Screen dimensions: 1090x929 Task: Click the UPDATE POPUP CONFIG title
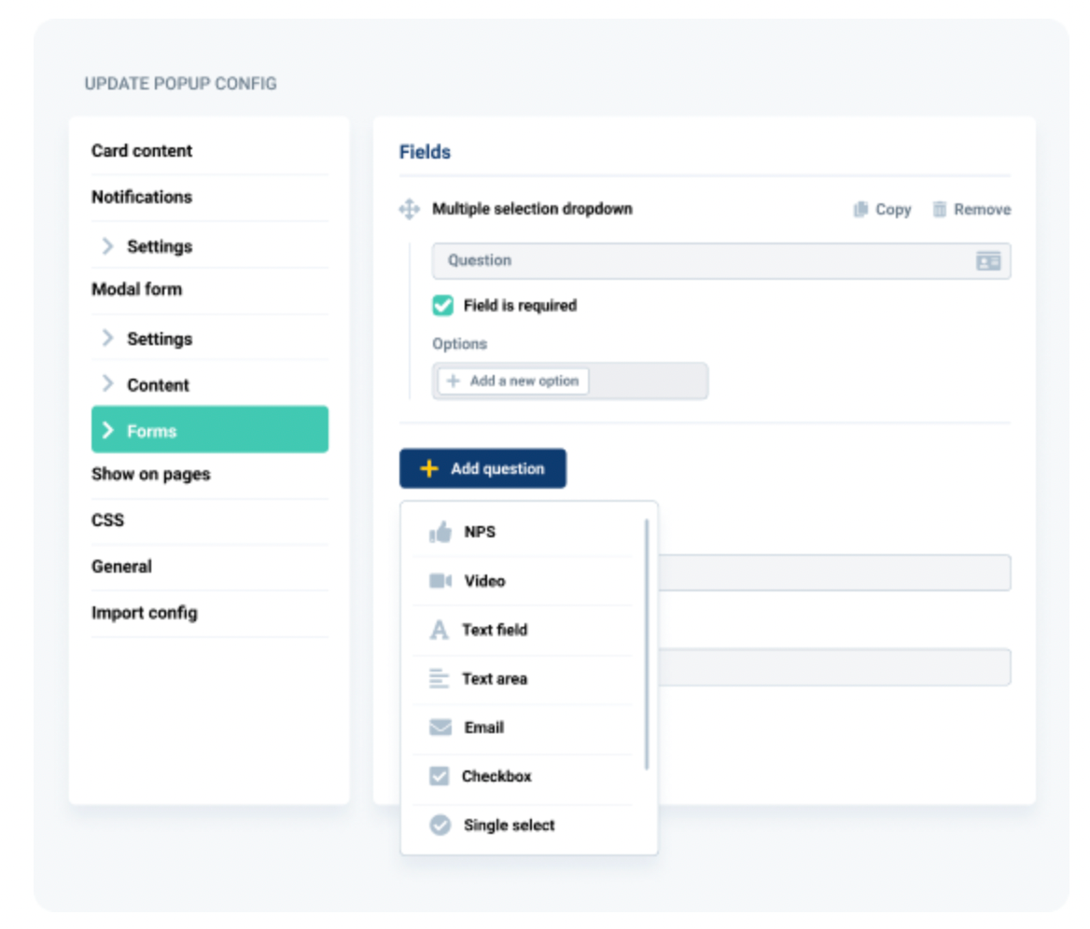(x=181, y=83)
